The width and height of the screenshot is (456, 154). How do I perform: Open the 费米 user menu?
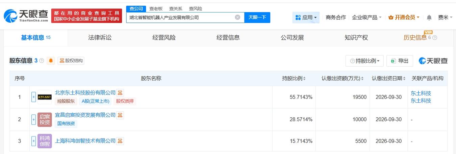click(445, 17)
